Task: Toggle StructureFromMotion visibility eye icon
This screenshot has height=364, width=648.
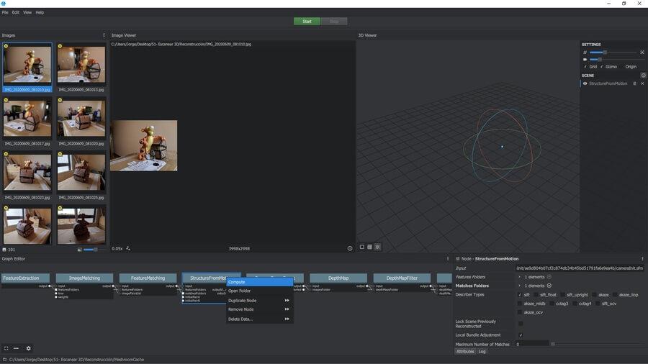Action: (585, 83)
